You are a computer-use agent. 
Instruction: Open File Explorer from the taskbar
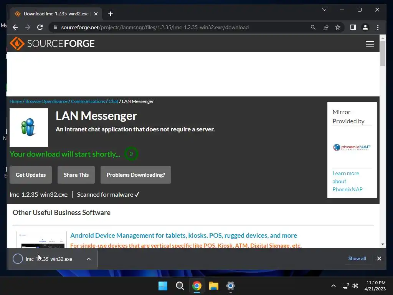(x=213, y=286)
